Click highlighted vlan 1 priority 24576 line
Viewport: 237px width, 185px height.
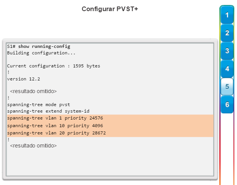[x=110, y=118]
